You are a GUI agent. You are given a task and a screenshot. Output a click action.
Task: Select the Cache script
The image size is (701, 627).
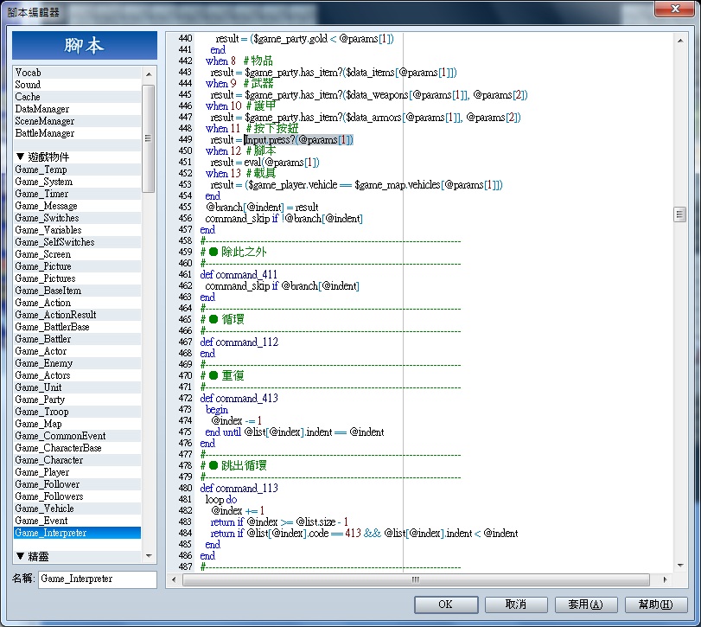point(77,97)
